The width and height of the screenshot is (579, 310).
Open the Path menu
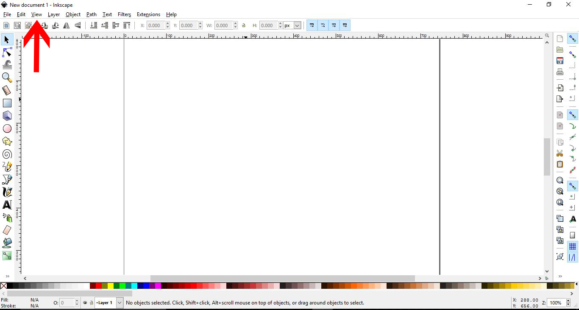tap(91, 14)
